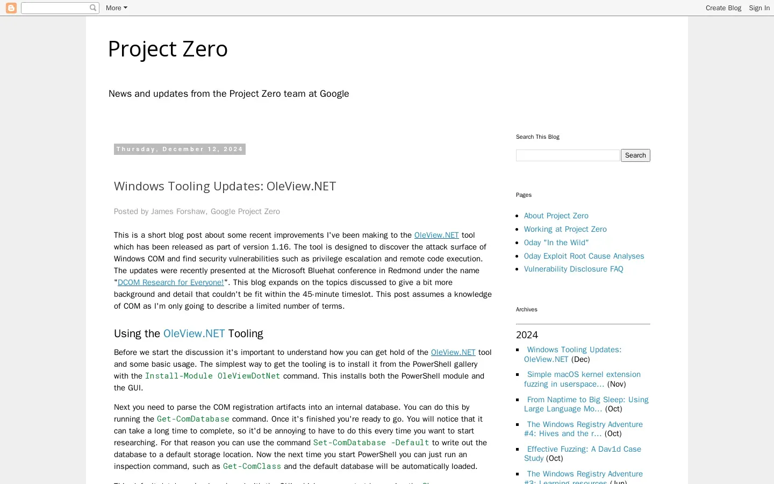Go to Working at Project Zero page

565,229
